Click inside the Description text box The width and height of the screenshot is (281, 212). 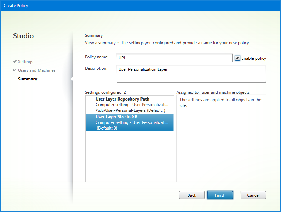(191, 74)
